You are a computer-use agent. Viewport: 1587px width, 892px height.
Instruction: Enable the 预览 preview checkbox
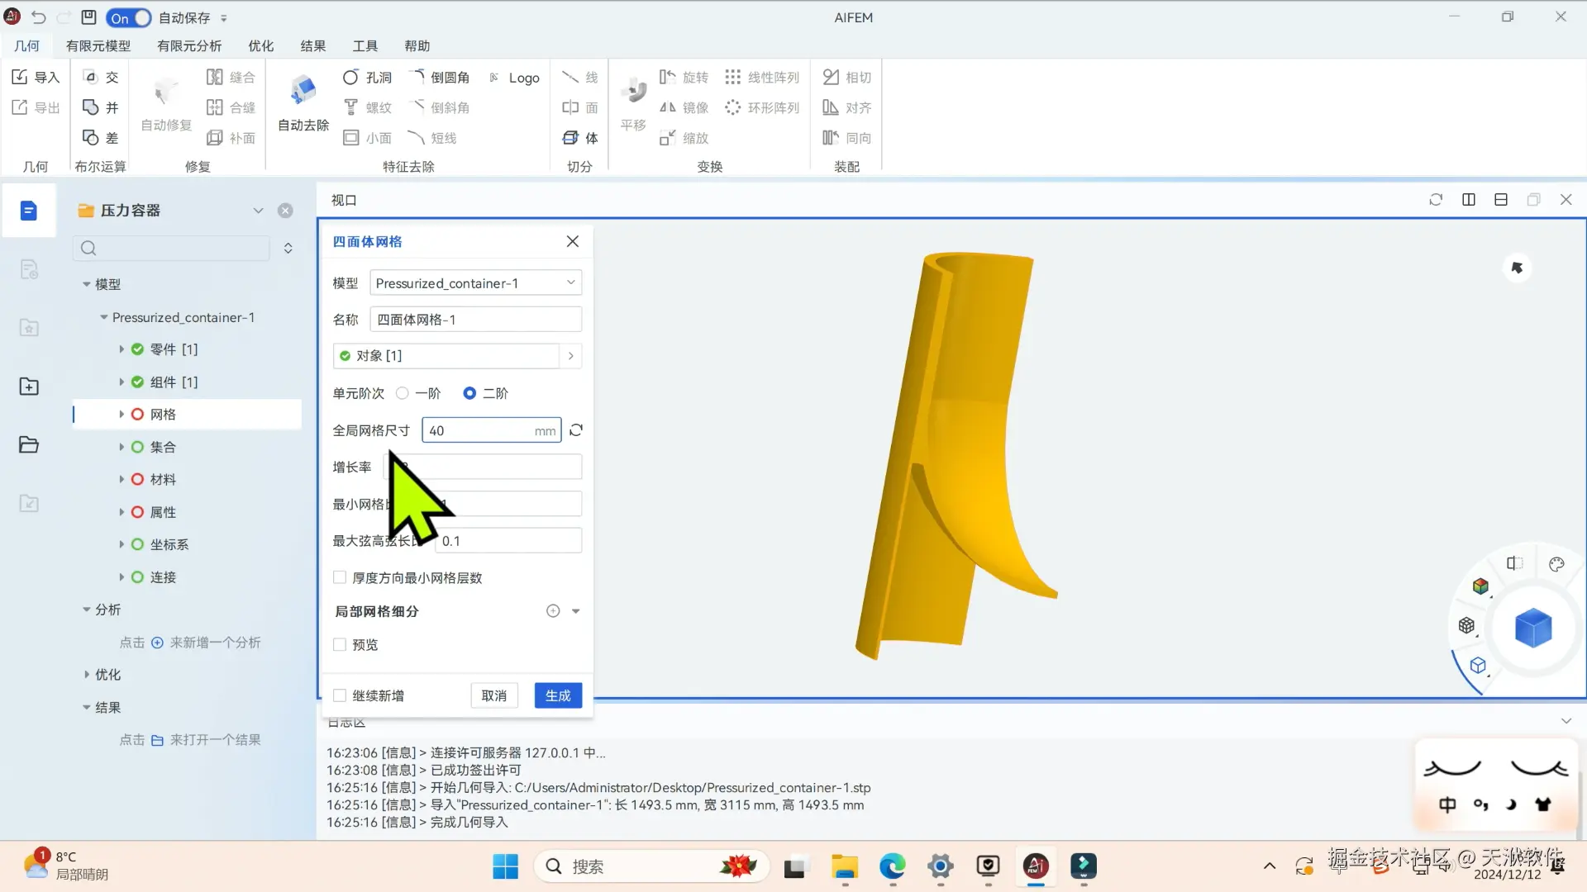click(340, 645)
